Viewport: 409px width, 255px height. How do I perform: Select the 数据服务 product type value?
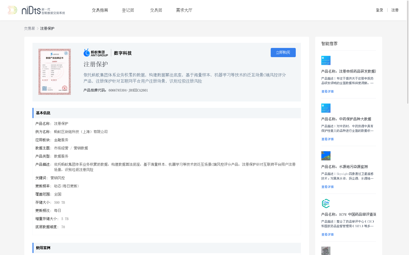point(61,156)
